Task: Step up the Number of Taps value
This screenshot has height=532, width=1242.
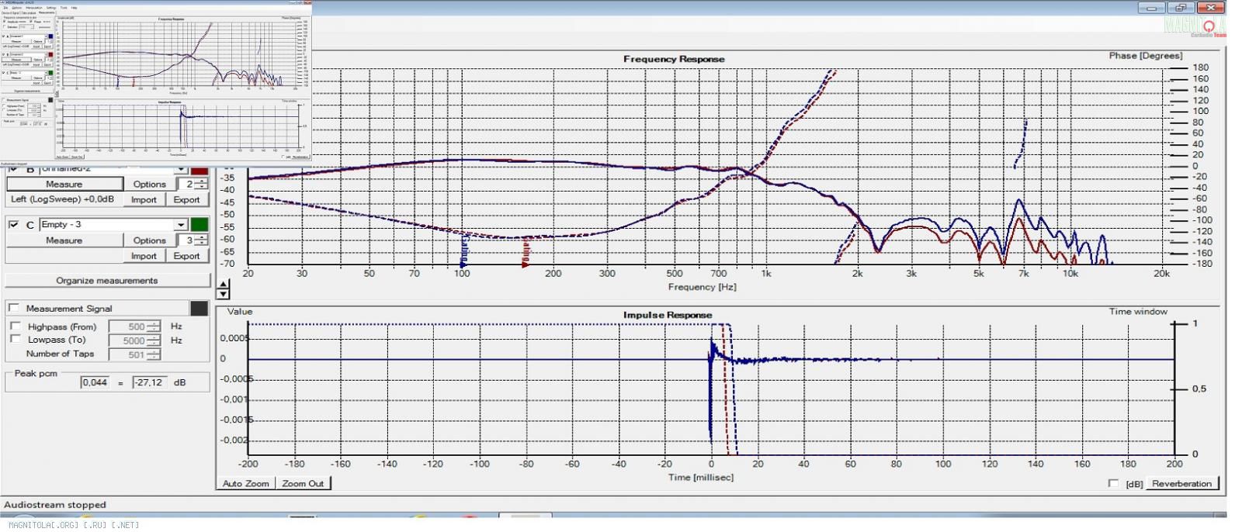Action: pos(154,351)
